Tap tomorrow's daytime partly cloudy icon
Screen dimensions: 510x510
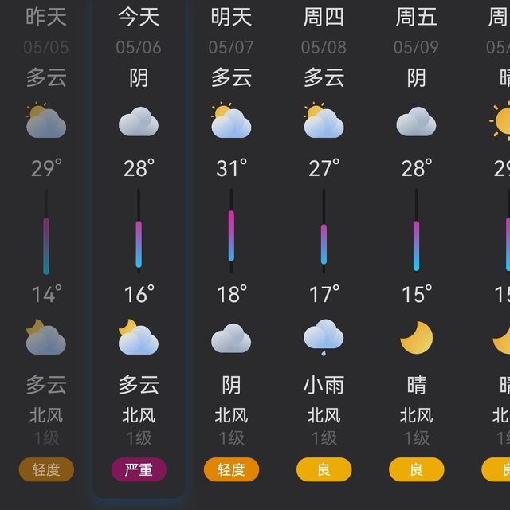[231, 120]
